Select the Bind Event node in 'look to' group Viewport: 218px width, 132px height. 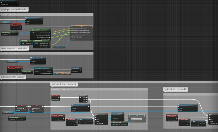(x=188, y=108)
